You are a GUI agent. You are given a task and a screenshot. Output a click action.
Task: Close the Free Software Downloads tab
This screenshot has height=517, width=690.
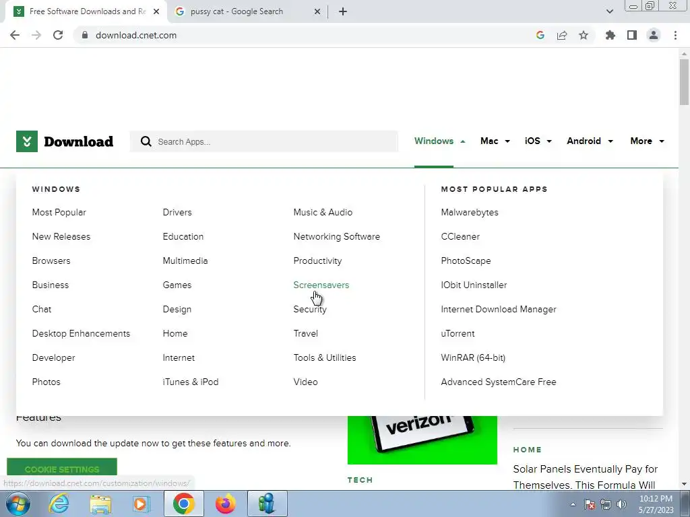click(x=156, y=11)
